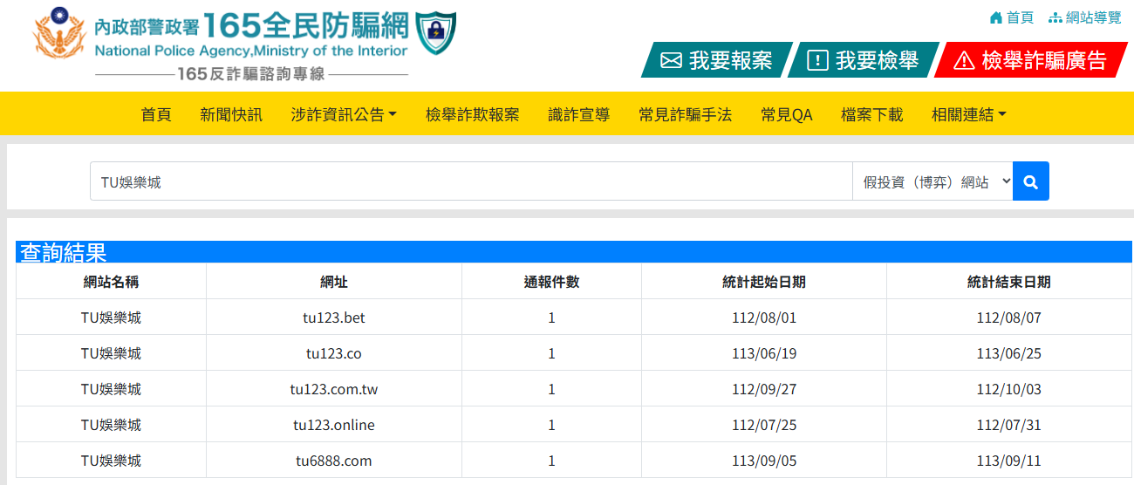The width and height of the screenshot is (1134, 485).
Task: Open the 假投資（博弈）網站 category dropdown
Action: pyautogui.click(x=932, y=181)
